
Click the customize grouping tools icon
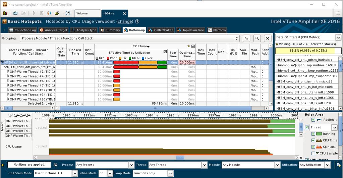click(x=268, y=39)
